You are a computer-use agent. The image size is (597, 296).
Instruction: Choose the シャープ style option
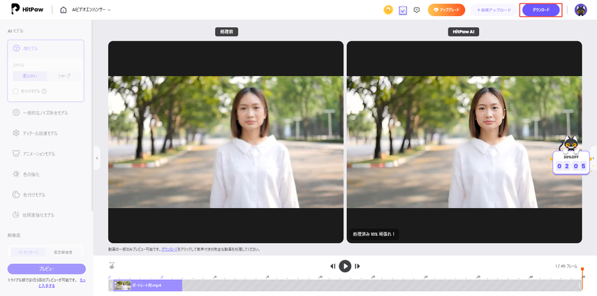(x=64, y=75)
